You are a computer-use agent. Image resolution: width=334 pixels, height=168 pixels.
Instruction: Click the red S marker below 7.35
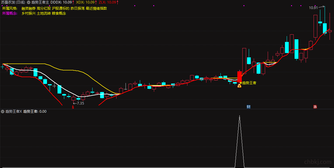73,107
